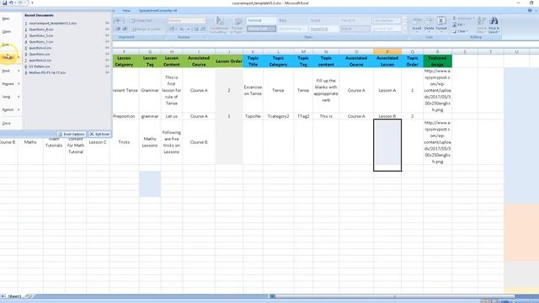Select the cell containing Lesson B

point(387,116)
